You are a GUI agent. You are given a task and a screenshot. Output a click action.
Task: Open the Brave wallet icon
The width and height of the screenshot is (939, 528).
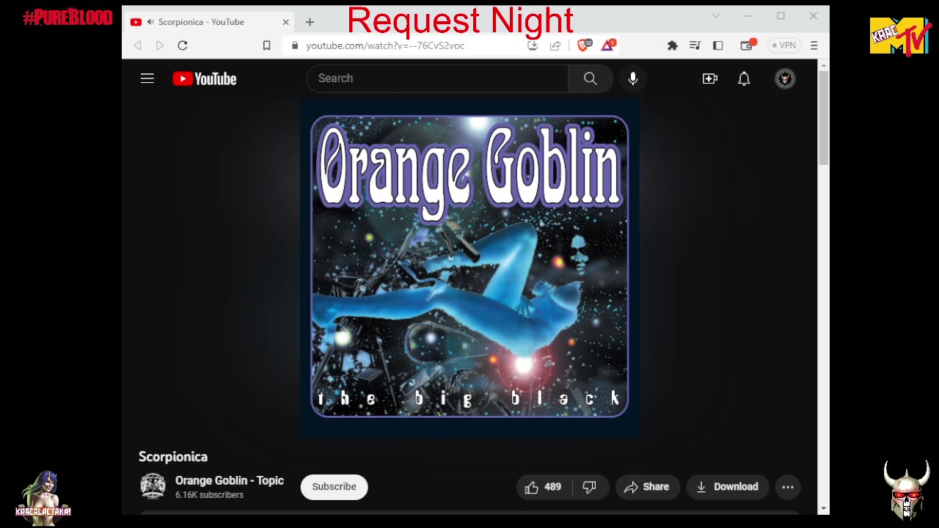[748, 45]
